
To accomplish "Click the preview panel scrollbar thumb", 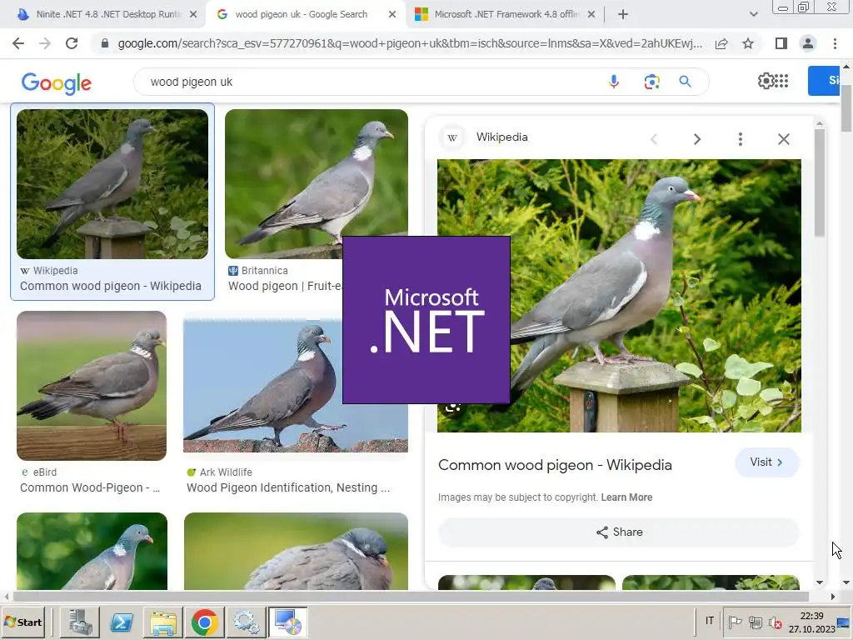I will pos(820,182).
